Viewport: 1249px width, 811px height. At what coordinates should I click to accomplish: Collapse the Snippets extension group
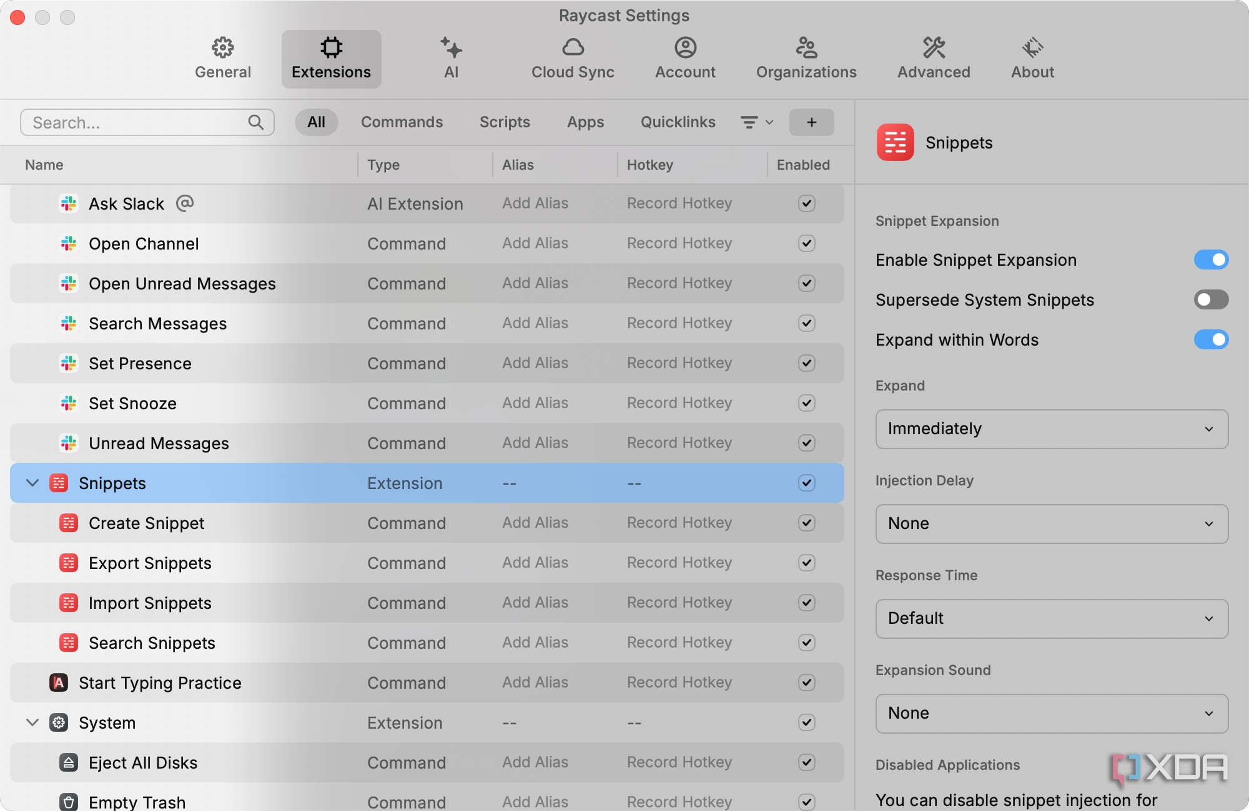pyautogui.click(x=32, y=483)
